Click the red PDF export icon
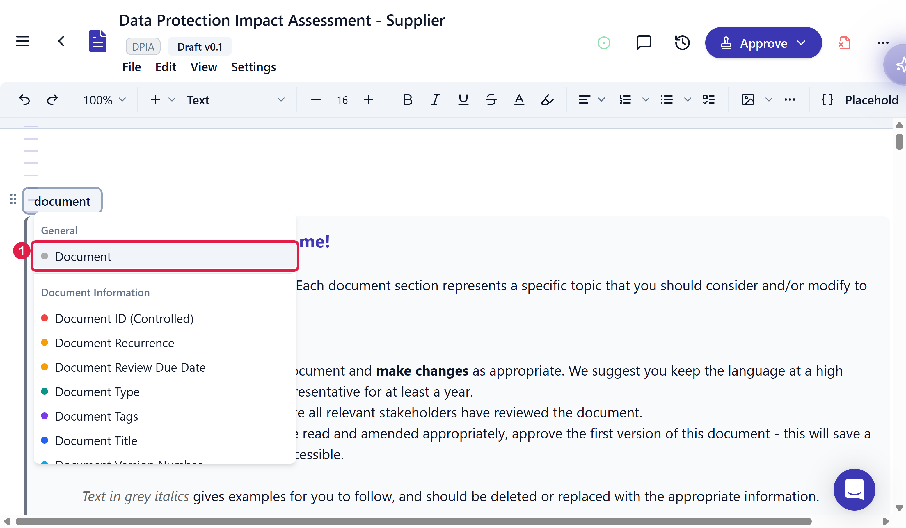Viewport: 906px width, 528px height. pos(844,43)
